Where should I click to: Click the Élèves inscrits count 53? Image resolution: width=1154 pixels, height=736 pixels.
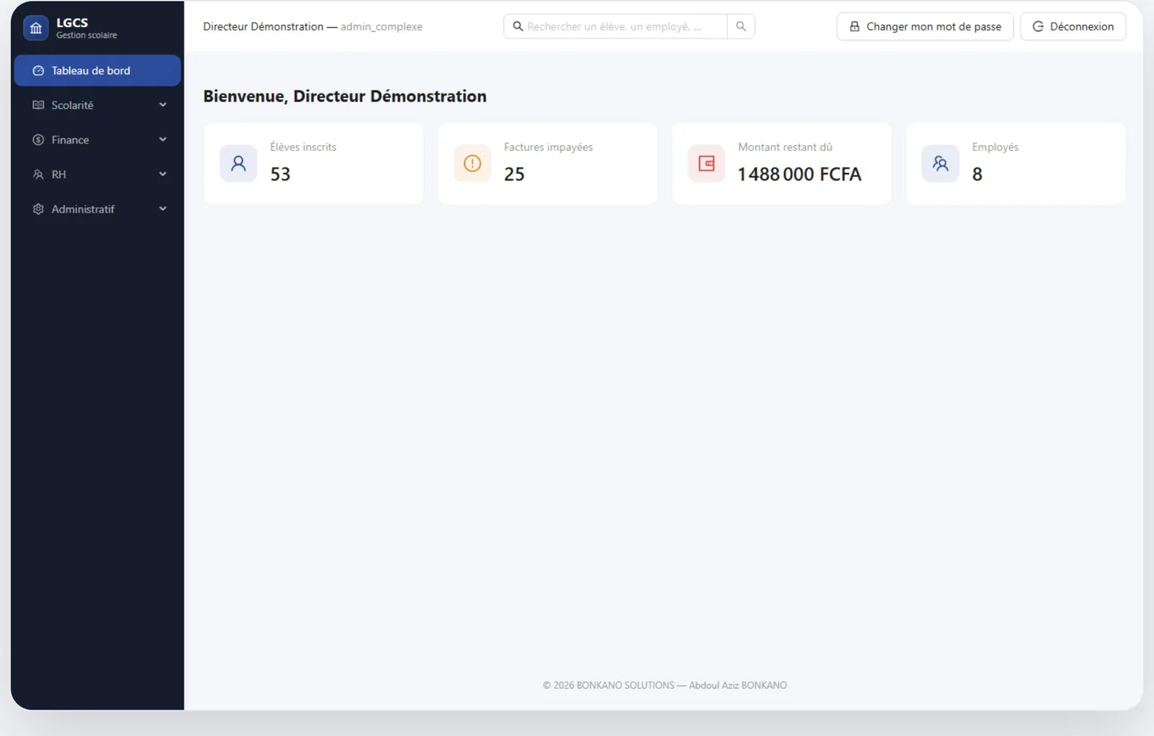pos(280,174)
